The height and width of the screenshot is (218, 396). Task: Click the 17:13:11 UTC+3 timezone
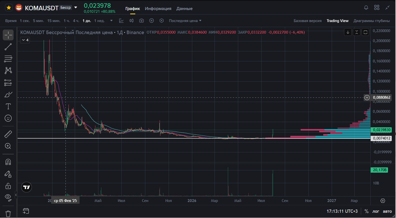pos(342,211)
